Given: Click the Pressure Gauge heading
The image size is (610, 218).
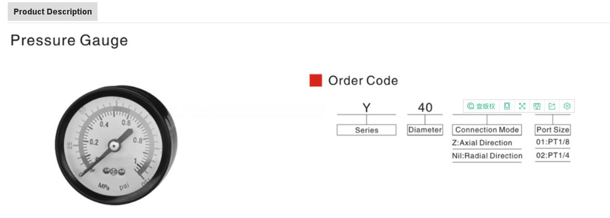Looking at the screenshot, I should click(x=69, y=41).
